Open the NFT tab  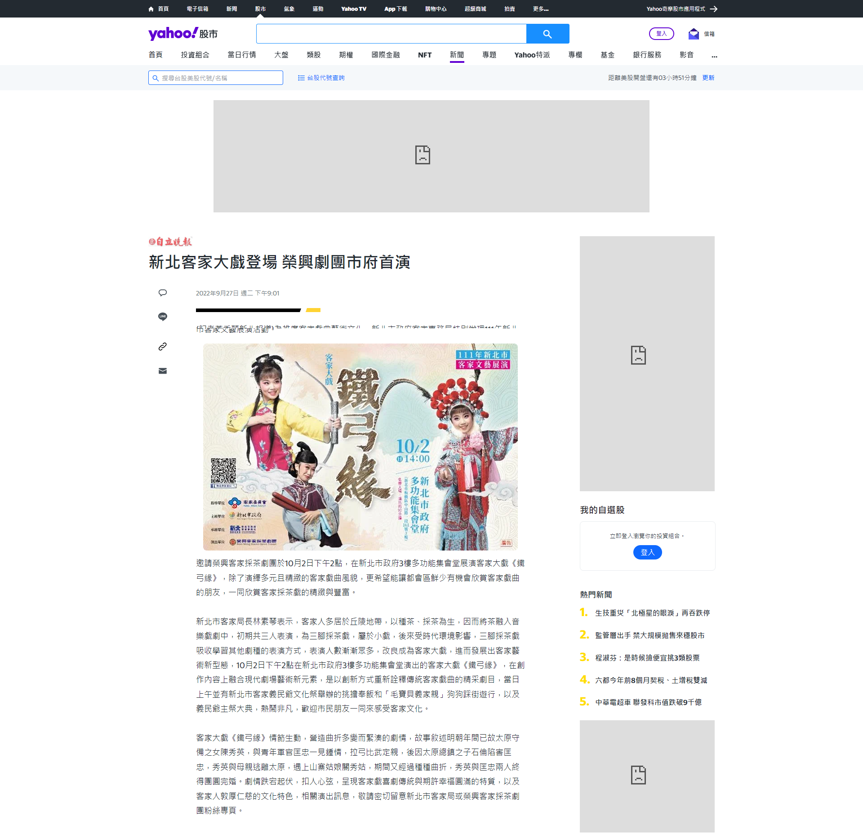425,55
